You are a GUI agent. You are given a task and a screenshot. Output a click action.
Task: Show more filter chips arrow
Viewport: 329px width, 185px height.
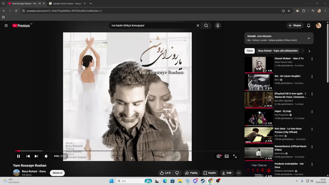309,51
